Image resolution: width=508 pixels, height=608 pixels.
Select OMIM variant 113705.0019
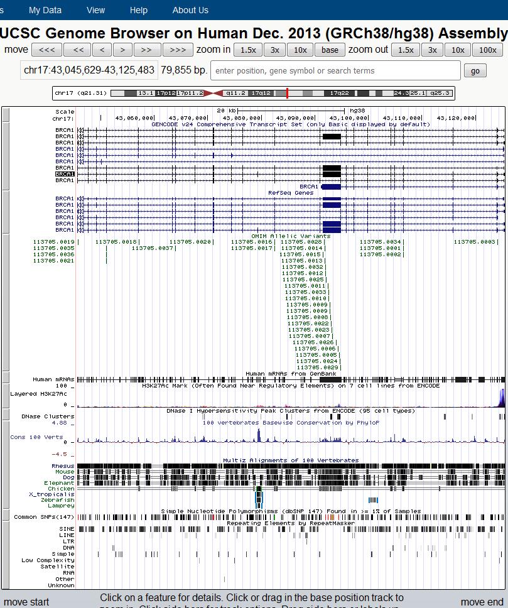click(53, 242)
